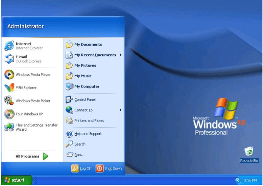Click the Printers and Faxes label
This screenshot has width=263, height=186.
click(89, 120)
